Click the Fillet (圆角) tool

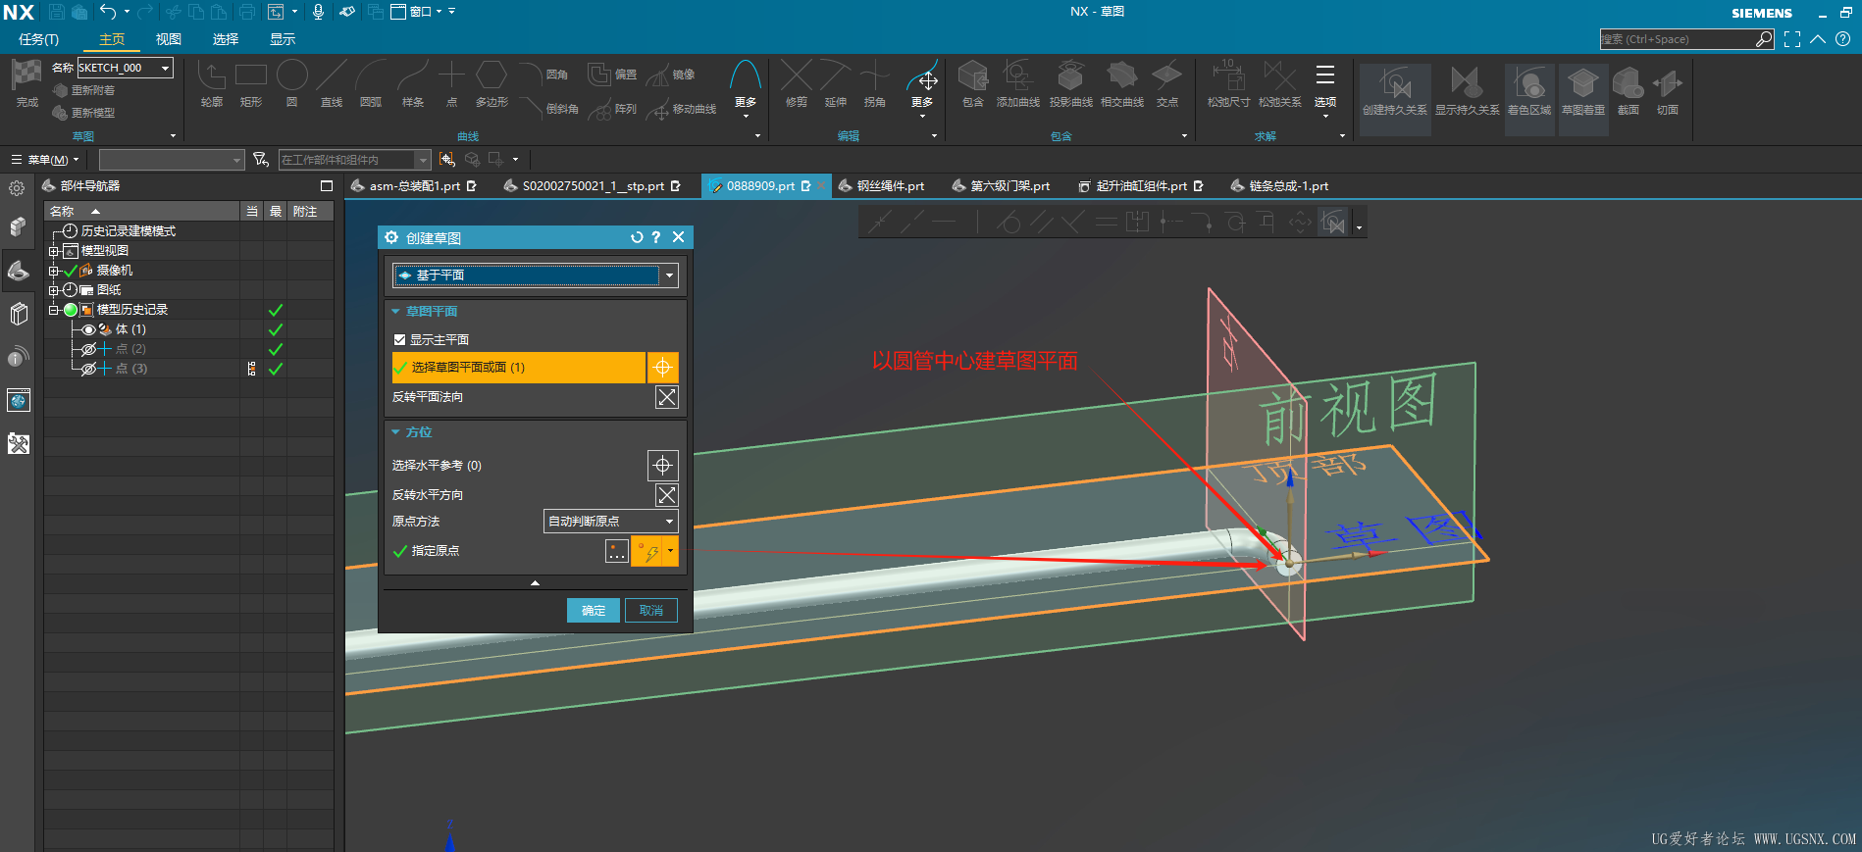click(x=545, y=75)
